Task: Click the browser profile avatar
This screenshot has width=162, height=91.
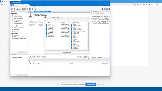Action: [157, 5]
